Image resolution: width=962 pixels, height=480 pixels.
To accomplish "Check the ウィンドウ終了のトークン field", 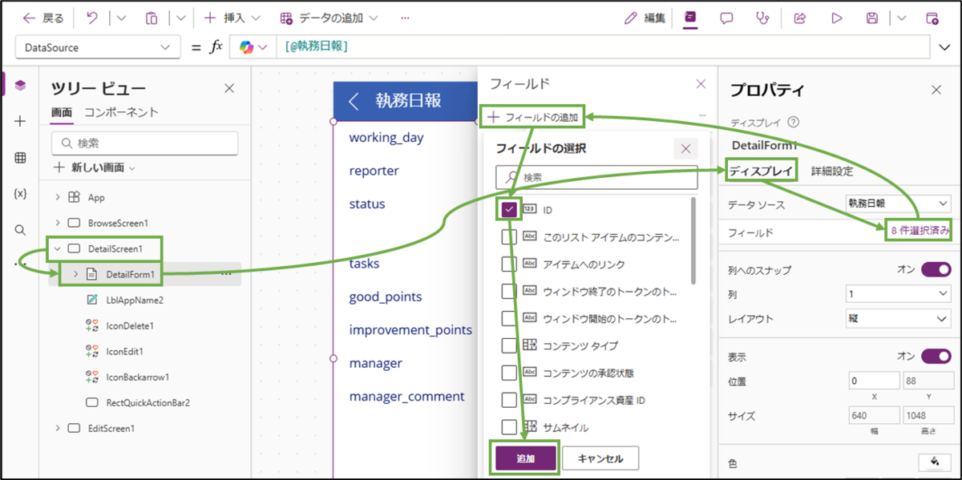I will (x=509, y=291).
